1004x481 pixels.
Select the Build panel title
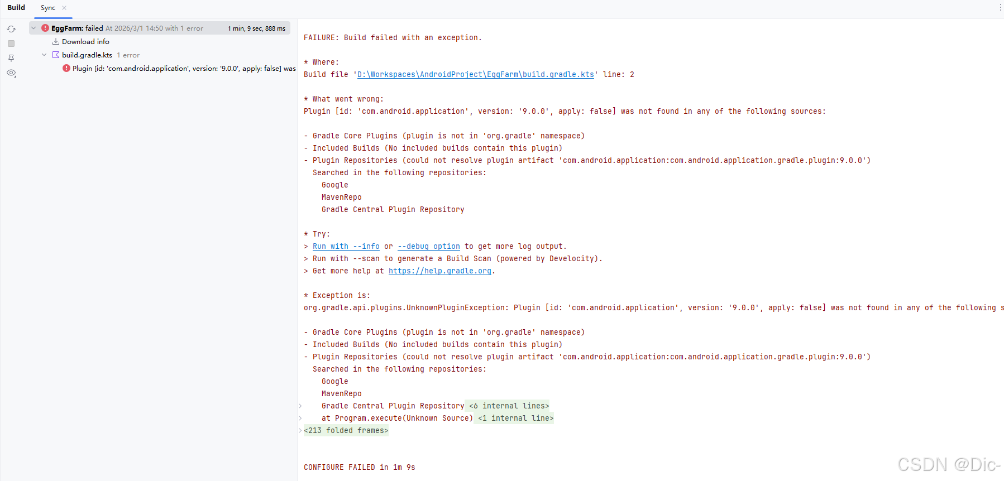click(16, 7)
